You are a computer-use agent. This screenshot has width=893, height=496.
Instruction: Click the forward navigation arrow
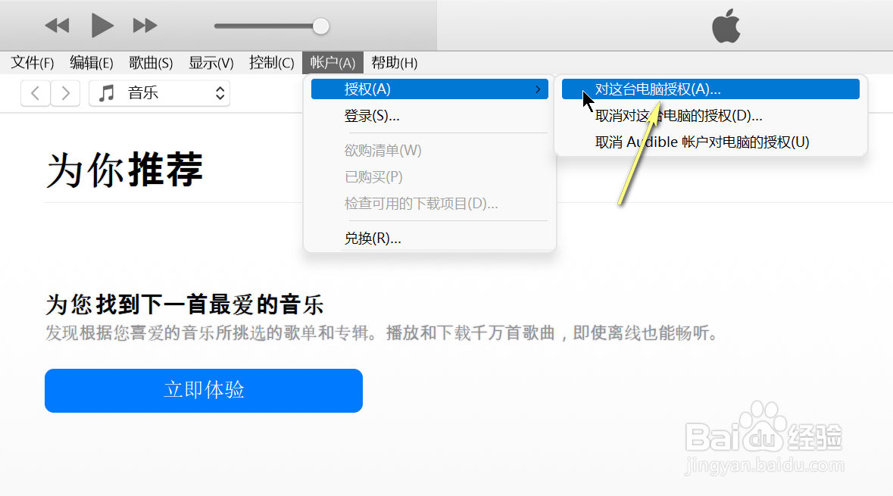coord(67,92)
